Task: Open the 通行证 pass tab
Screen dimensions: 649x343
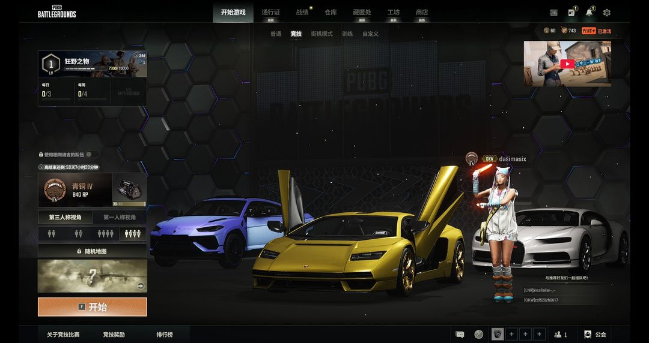Action: click(270, 13)
